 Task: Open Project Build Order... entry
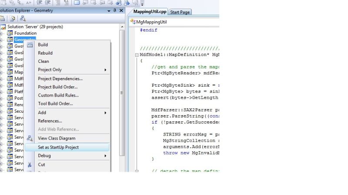pyautogui.click(x=67, y=87)
